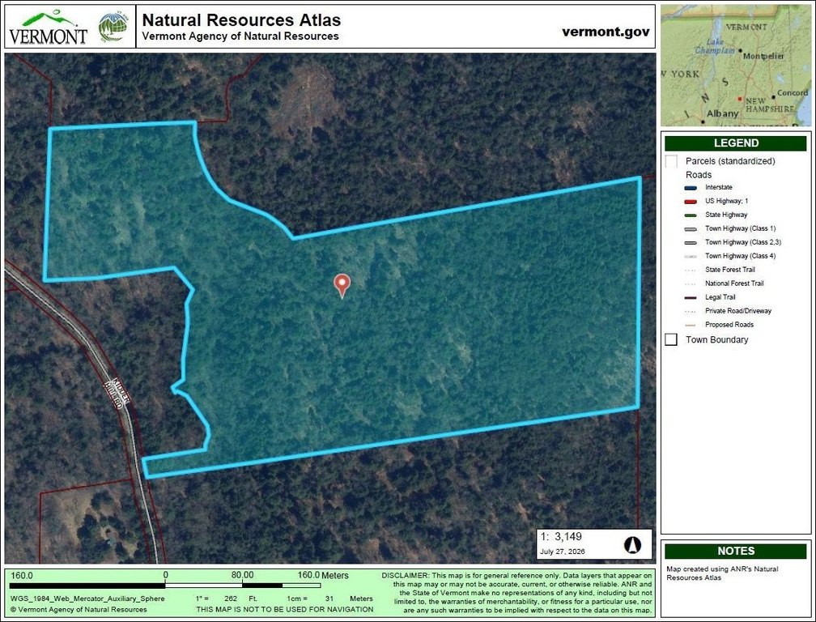Click the red location pin marker
Viewport: 816px width, 622px height.
point(342,286)
